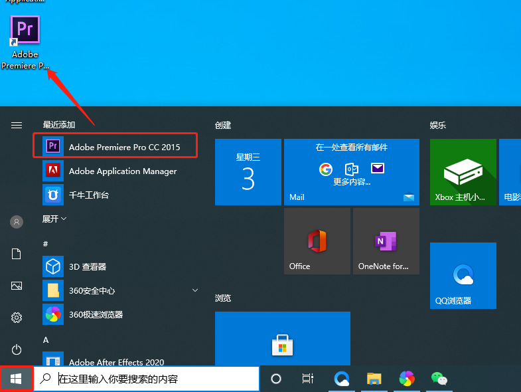Viewport: 521px width, 392px height.
Task: Open the Office tile
Action: pos(317,241)
